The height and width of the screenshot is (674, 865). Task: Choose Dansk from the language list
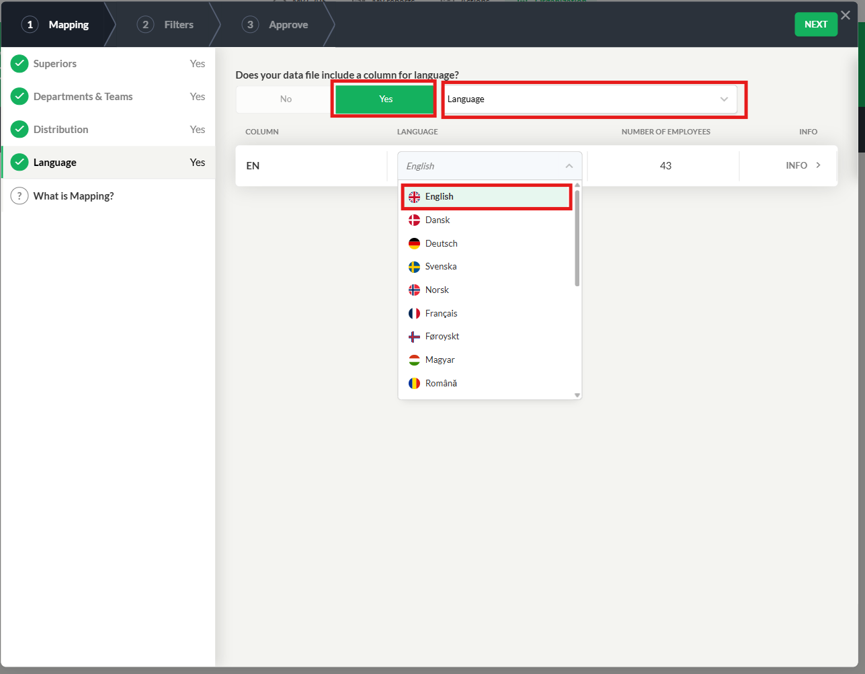(487, 220)
